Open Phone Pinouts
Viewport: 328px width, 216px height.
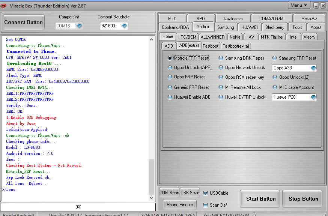tap(180, 204)
